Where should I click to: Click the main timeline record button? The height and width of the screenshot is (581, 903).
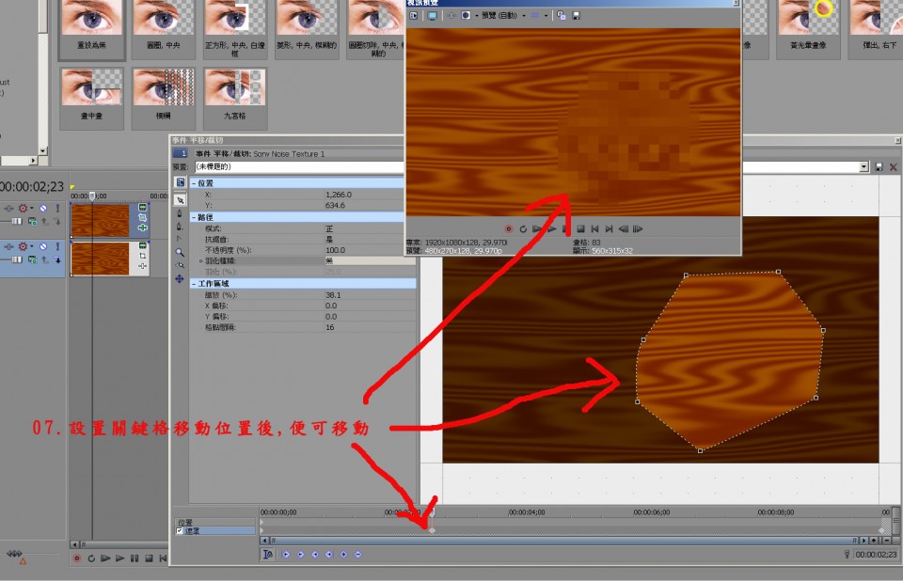(x=76, y=558)
